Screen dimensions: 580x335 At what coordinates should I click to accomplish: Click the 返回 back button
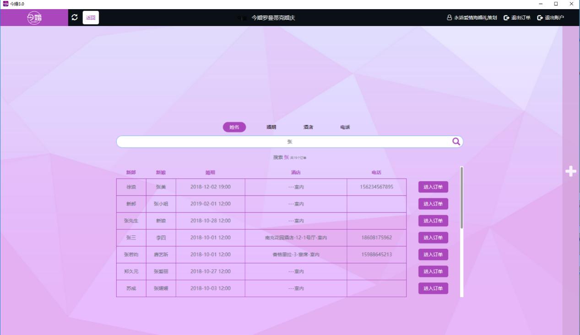point(90,17)
